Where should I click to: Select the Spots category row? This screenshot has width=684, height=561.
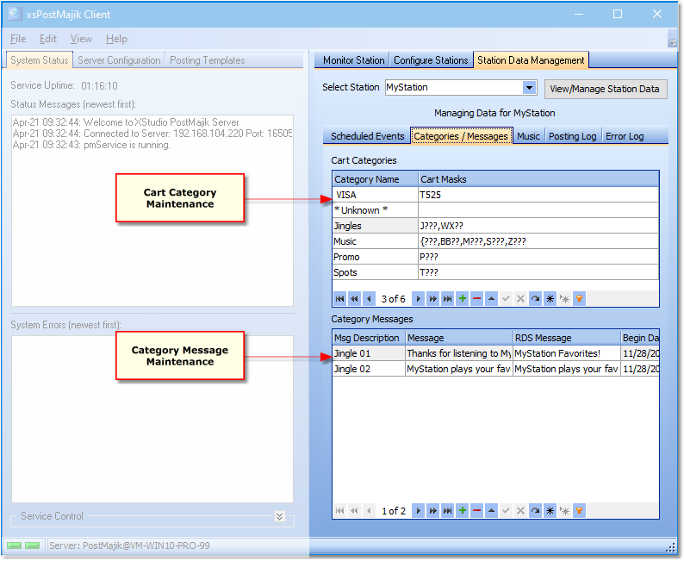coord(495,272)
